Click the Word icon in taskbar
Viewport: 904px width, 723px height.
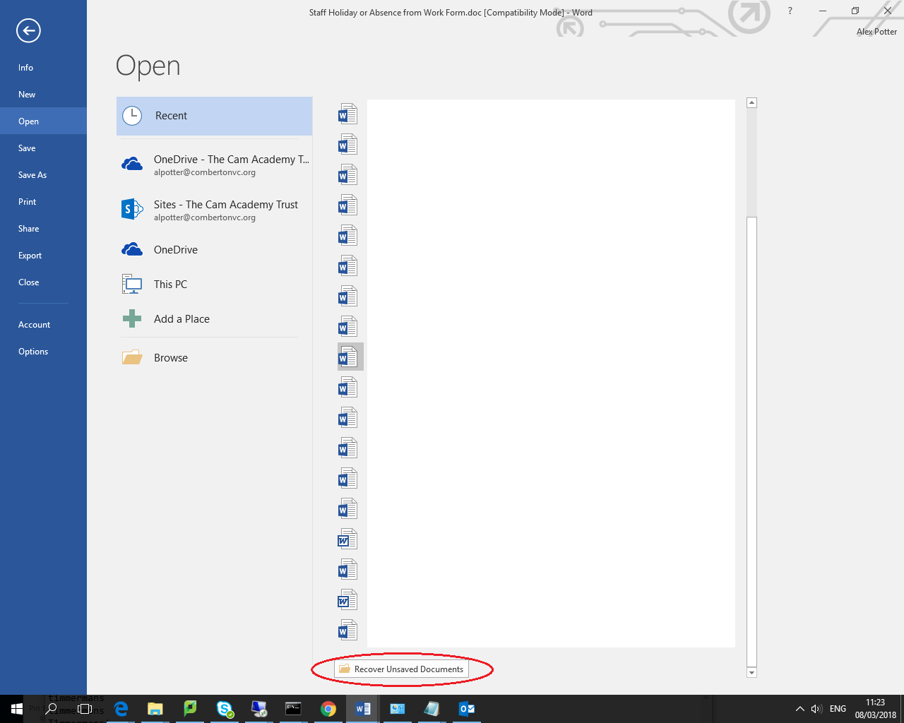[363, 709]
